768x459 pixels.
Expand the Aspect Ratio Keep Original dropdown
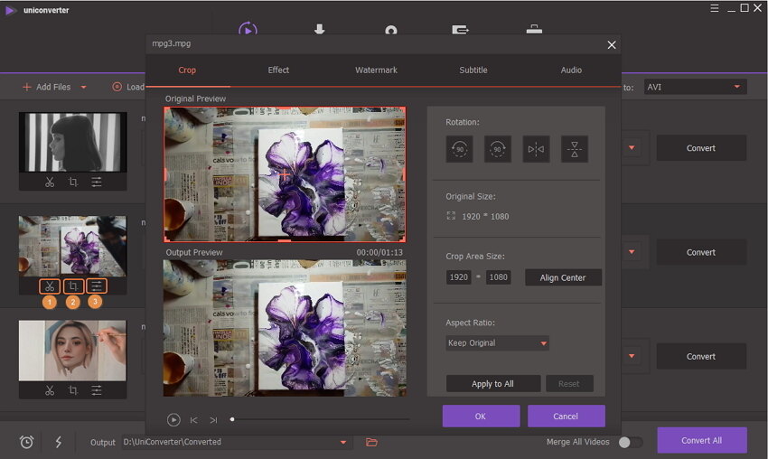pyautogui.click(x=497, y=343)
